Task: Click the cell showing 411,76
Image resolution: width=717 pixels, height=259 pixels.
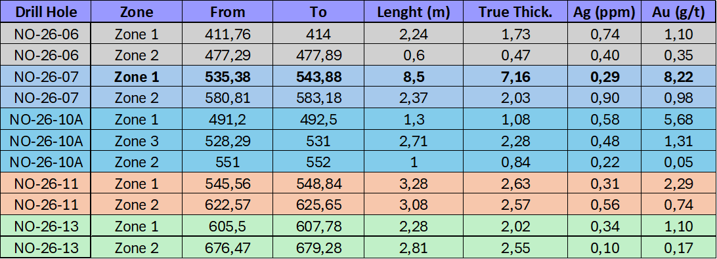Action: pyautogui.click(x=228, y=34)
